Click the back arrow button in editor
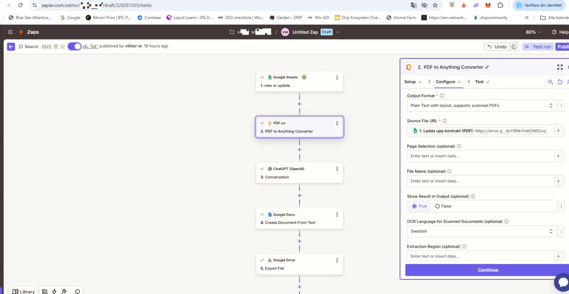 11,47
